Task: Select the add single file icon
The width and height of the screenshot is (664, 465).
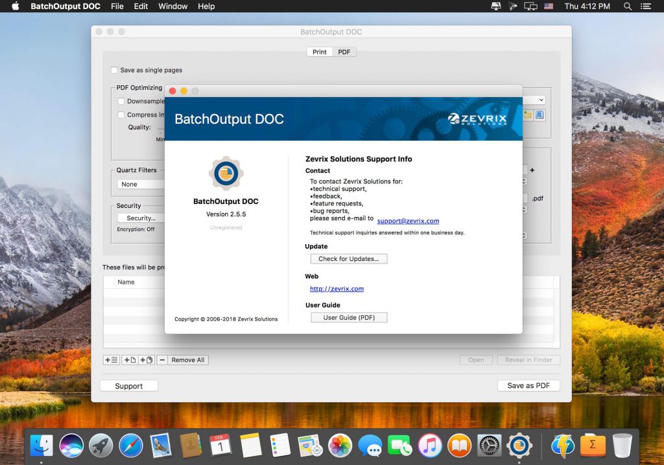Action: (x=130, y=360)
